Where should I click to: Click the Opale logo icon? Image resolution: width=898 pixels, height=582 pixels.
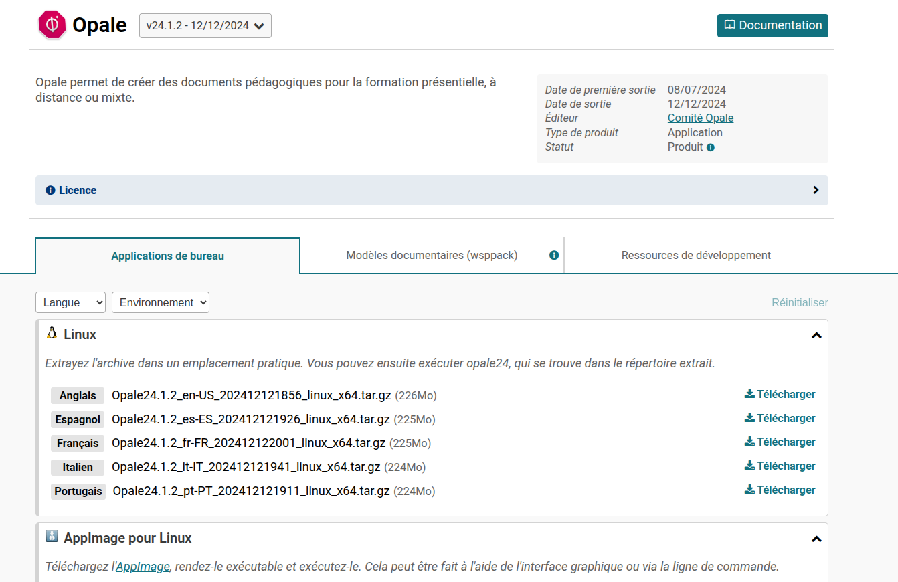(x=52, y=25)
